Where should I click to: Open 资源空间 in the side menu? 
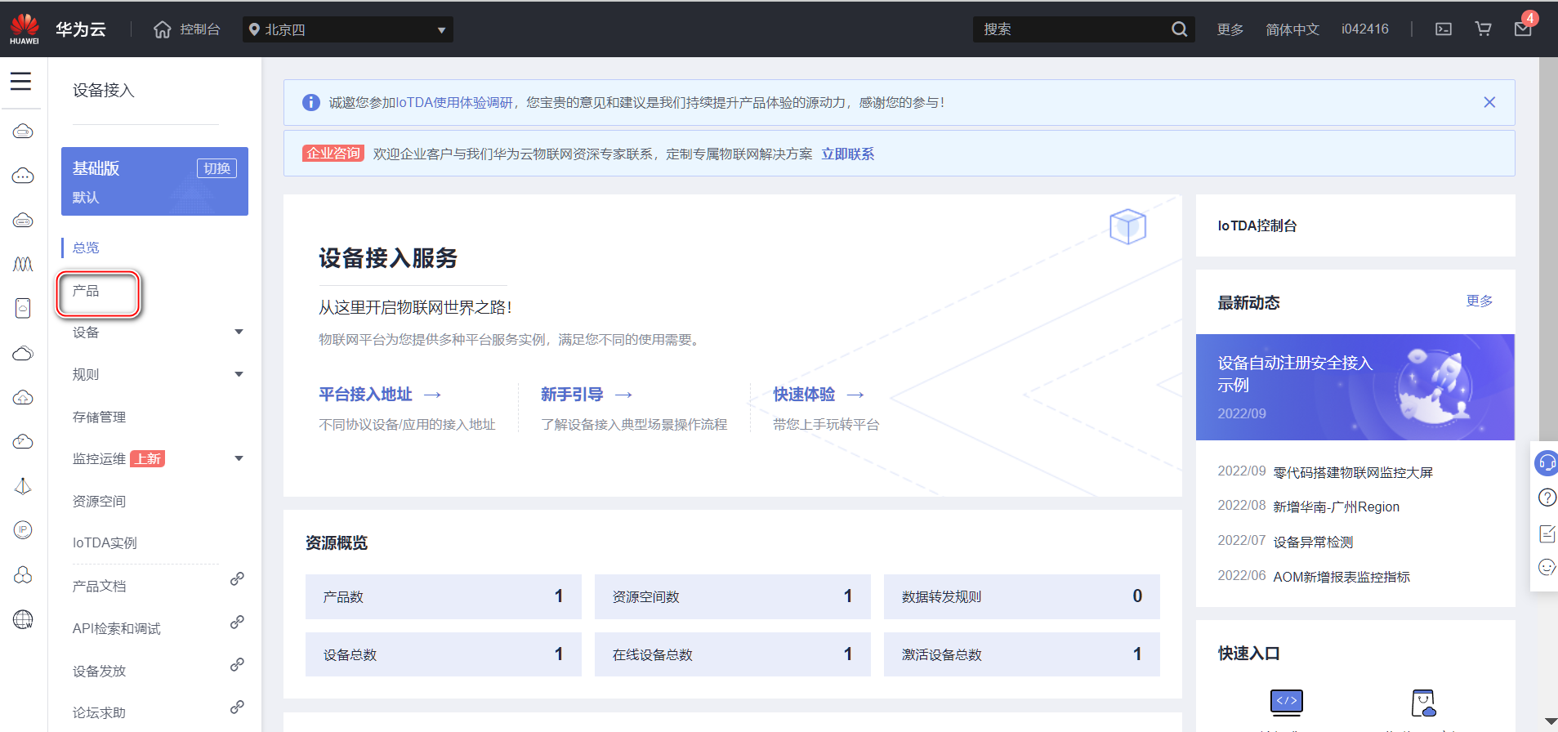point(99,501)
